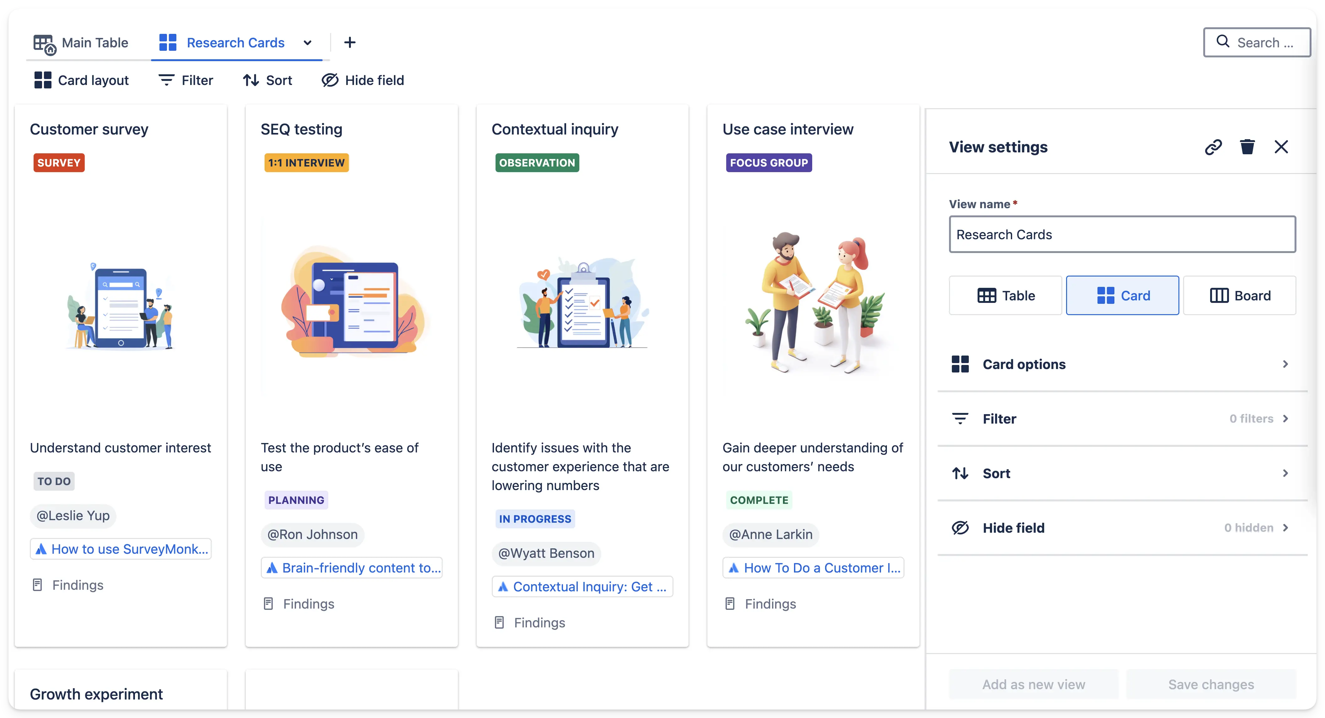Expand Hide field row showing 0 hidden
The image size is (1325, 718).
point(1122,528)
